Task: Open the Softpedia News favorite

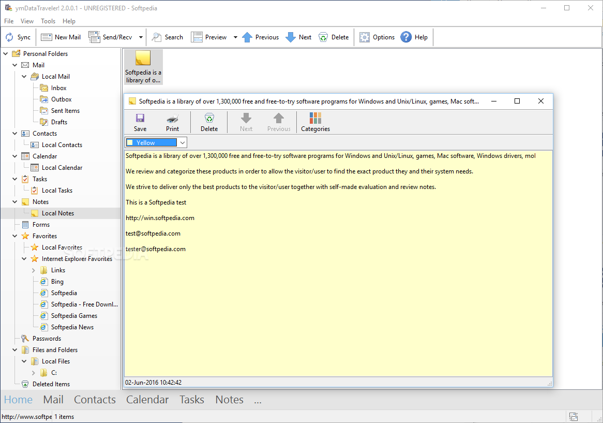Action: tap(72, 327)
